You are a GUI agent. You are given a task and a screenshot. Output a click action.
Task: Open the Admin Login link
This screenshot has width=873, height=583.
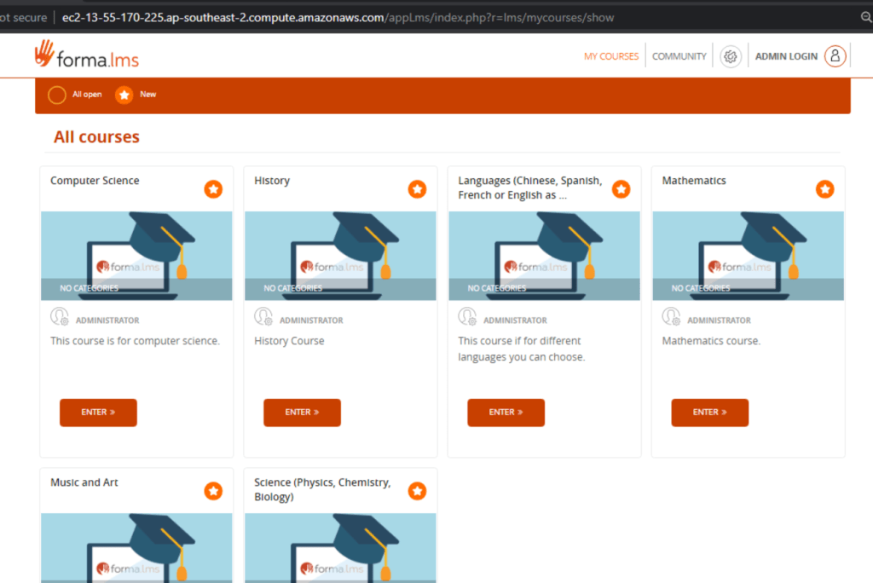click(785, 56)
